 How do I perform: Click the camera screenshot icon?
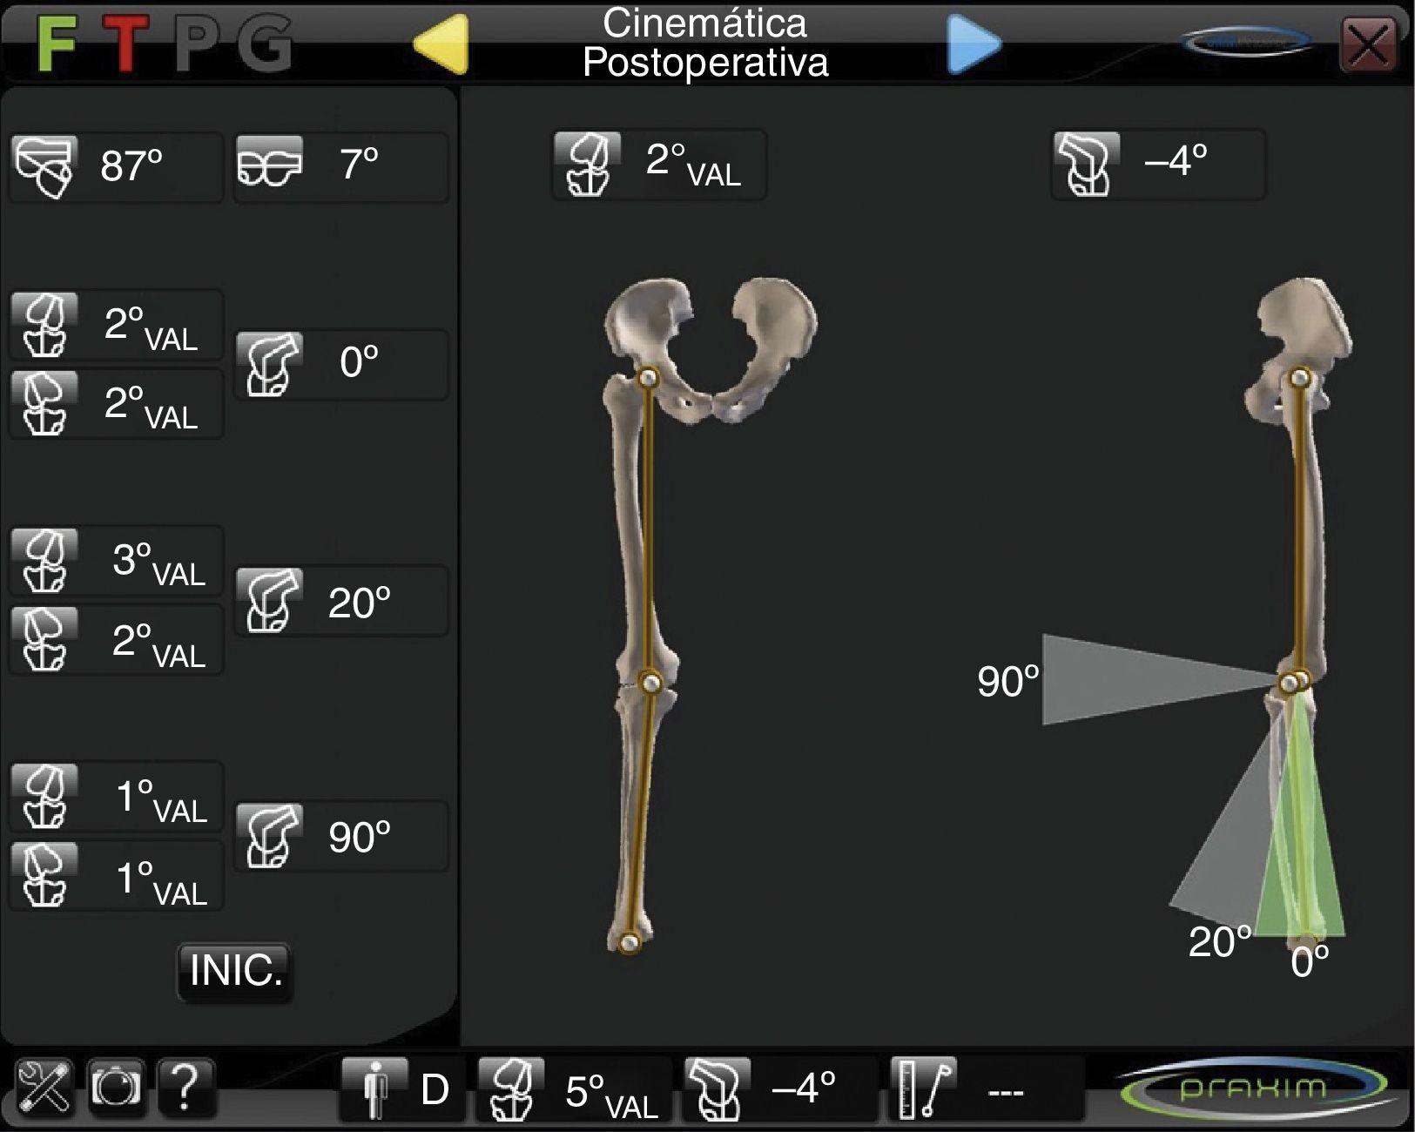(x=116, y=1088)
